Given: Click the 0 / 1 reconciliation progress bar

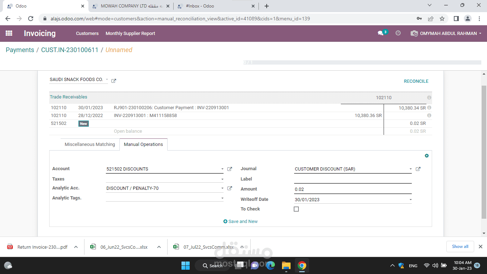Looking at the screenshot, I should coord(362,62).
